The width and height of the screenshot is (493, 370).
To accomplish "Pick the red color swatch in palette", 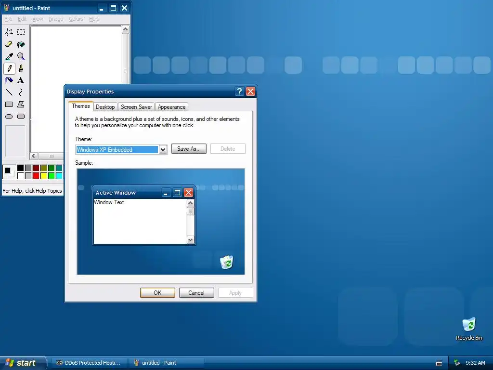I will [x=36, y=175].
